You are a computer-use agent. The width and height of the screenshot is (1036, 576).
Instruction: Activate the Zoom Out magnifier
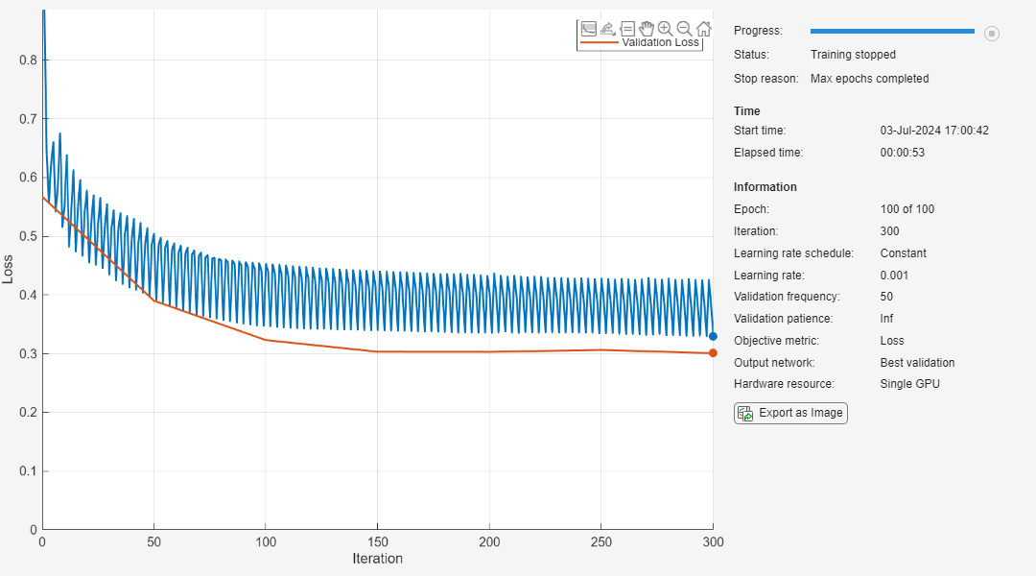684,29
